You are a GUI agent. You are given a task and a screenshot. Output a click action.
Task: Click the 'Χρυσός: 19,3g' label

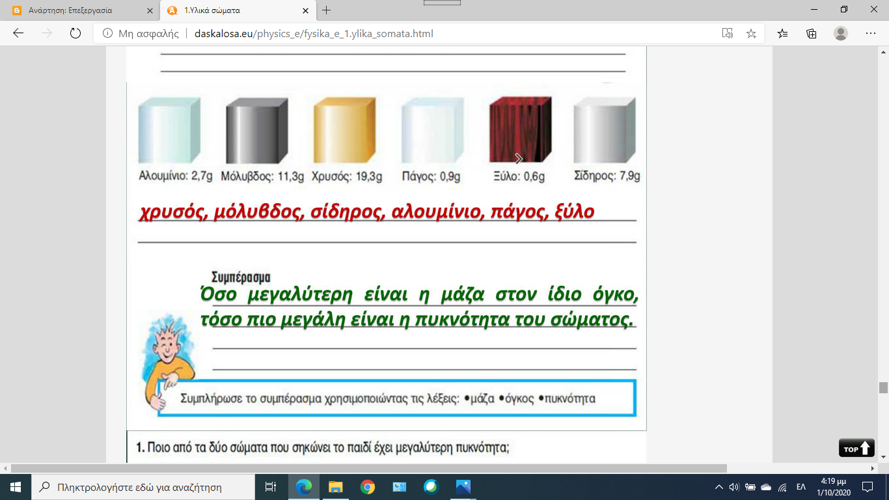click(x=346, y=176)
